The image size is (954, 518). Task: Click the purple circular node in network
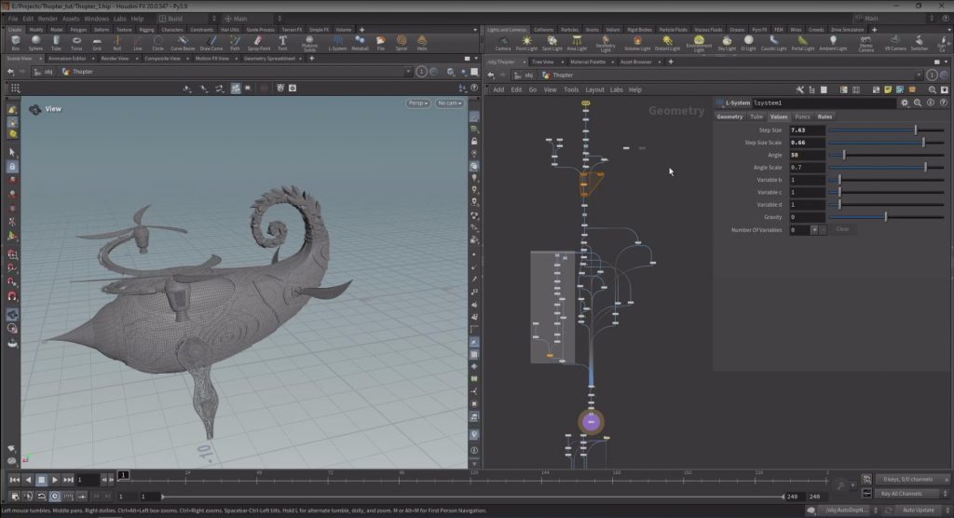(591, 422)
